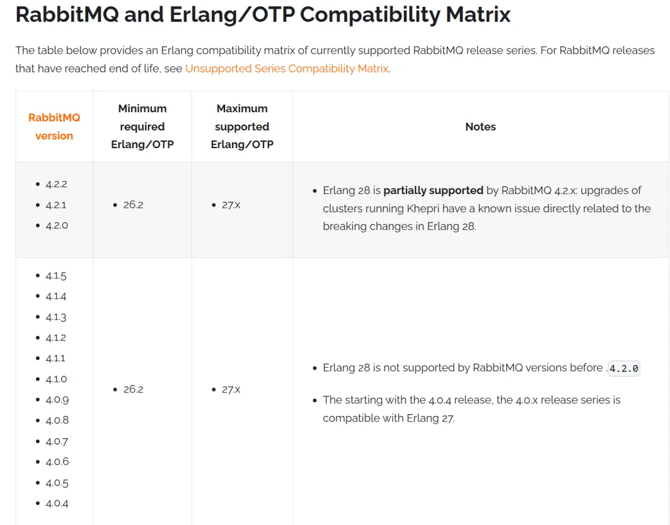Click the bold 'partially supported' text
Image resolution: width=670 pixels, height=525 pixels.
coord(433,190)
